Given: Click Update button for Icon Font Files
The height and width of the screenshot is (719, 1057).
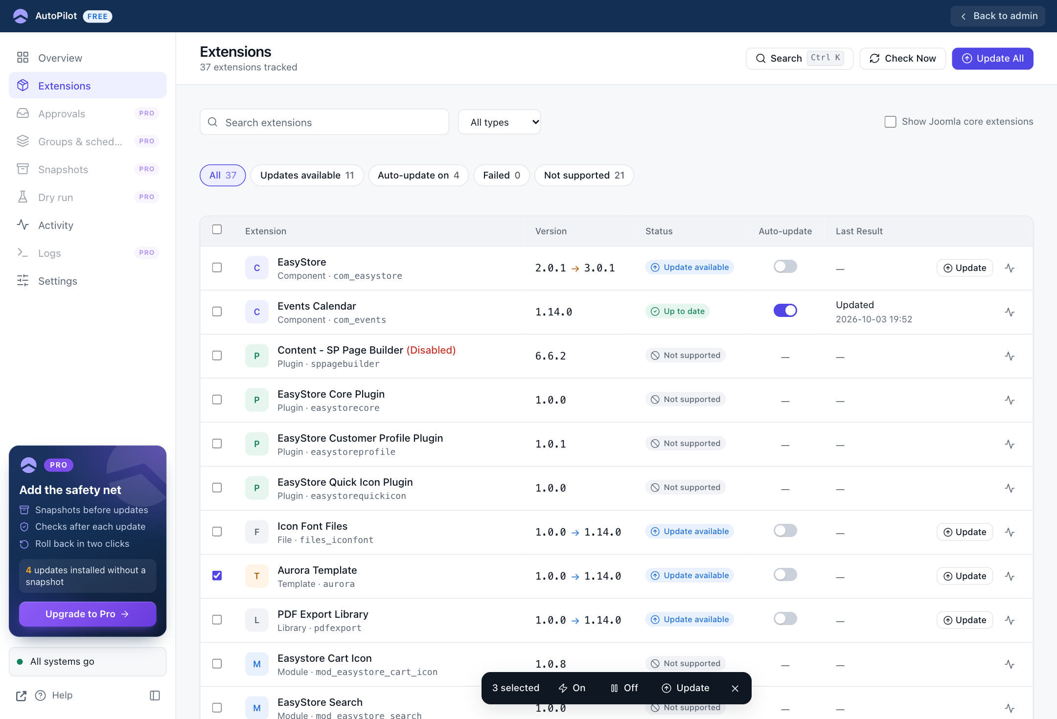Looking at the screenshot, I should pos(965,532).
